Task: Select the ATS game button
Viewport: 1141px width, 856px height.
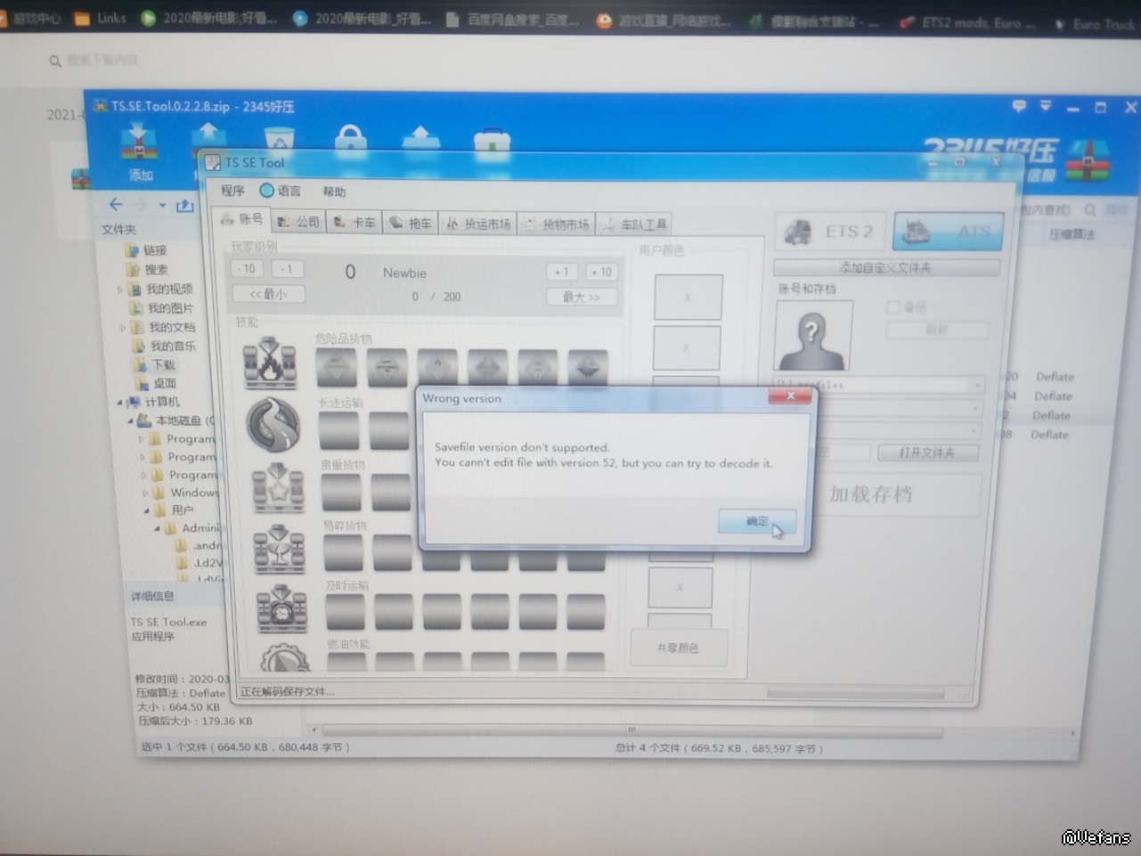Action: [948, 232]
